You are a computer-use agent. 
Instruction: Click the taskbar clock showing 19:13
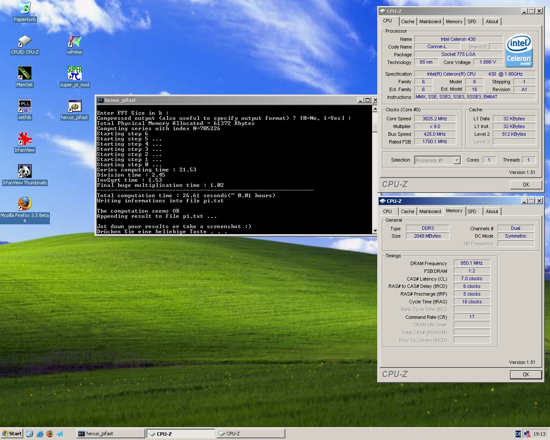(539, 434)
